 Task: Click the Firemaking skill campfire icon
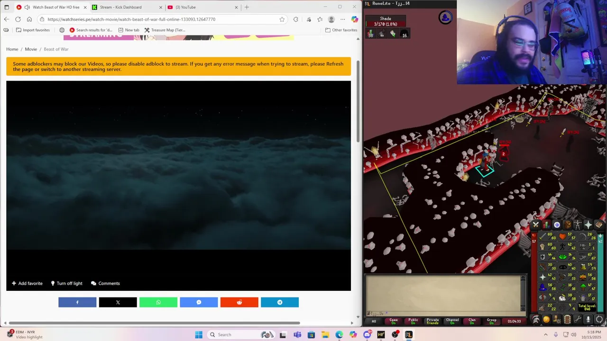click(583, 277)
